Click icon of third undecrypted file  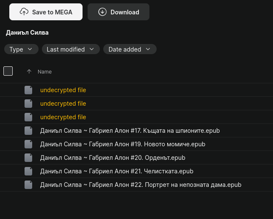[28, 117]
